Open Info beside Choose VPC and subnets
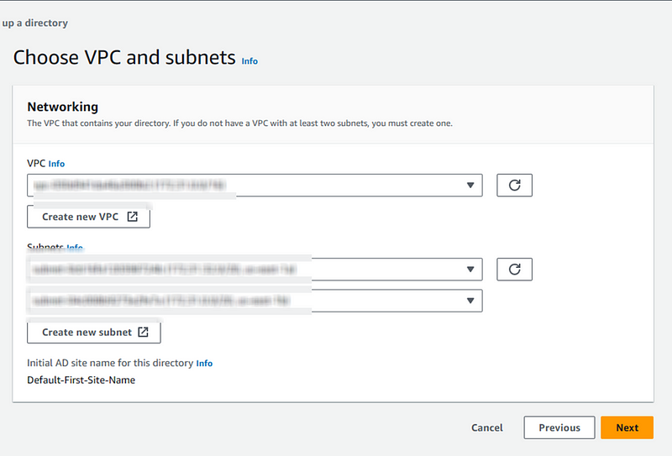The width and height of the screenshot is (672, 456). [249, 61]
